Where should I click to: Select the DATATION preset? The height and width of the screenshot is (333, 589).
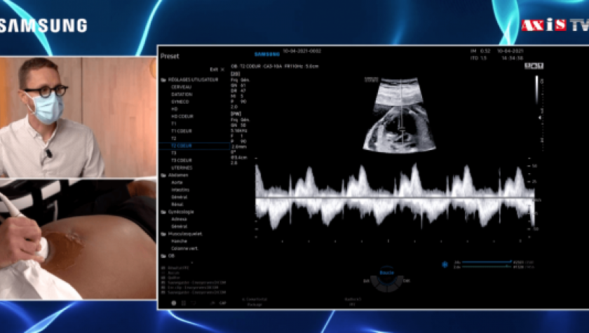[x=182, y=94]
